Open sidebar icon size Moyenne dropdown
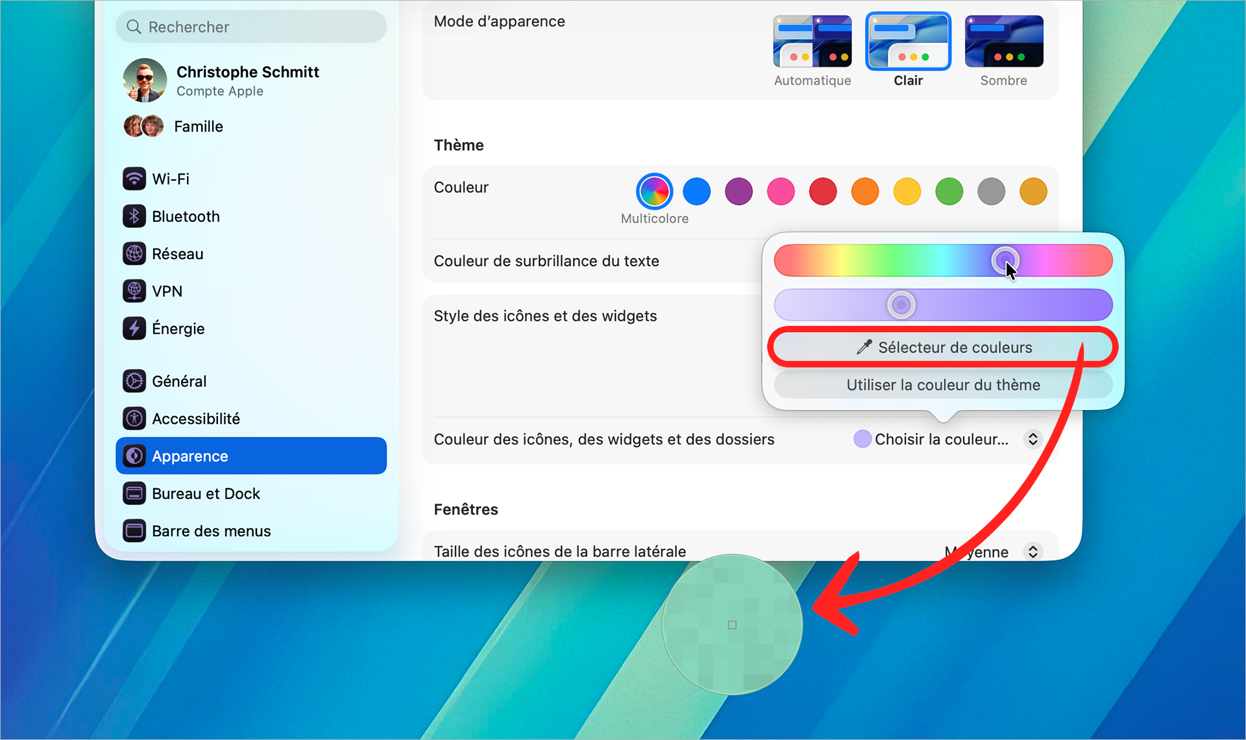This screenshot has width=1246, height=740. tap(1032, 552)
